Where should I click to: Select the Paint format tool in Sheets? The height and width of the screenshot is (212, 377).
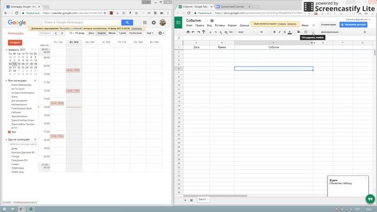(204, 32)
